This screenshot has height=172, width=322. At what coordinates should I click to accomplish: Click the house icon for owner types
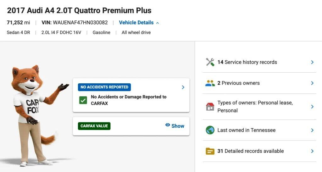[x=210, y=107]
